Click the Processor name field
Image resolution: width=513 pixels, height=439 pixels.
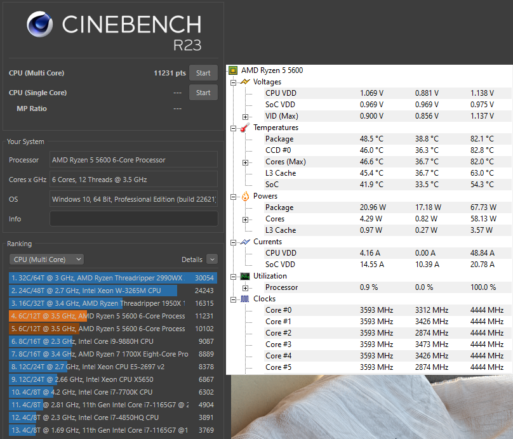(133, 160)
